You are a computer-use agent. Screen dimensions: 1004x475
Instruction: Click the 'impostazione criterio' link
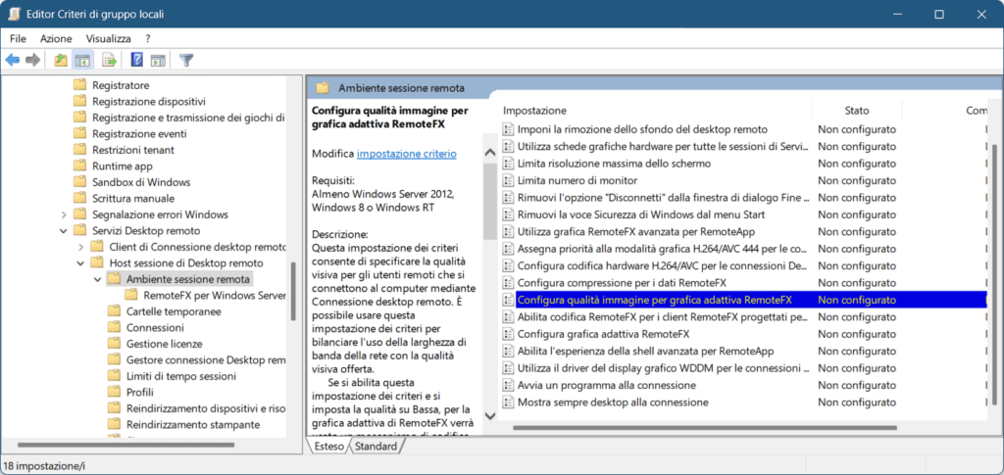point(406,154)
